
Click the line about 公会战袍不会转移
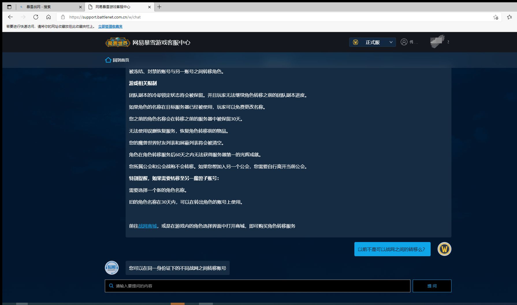[x=219, y=167]
